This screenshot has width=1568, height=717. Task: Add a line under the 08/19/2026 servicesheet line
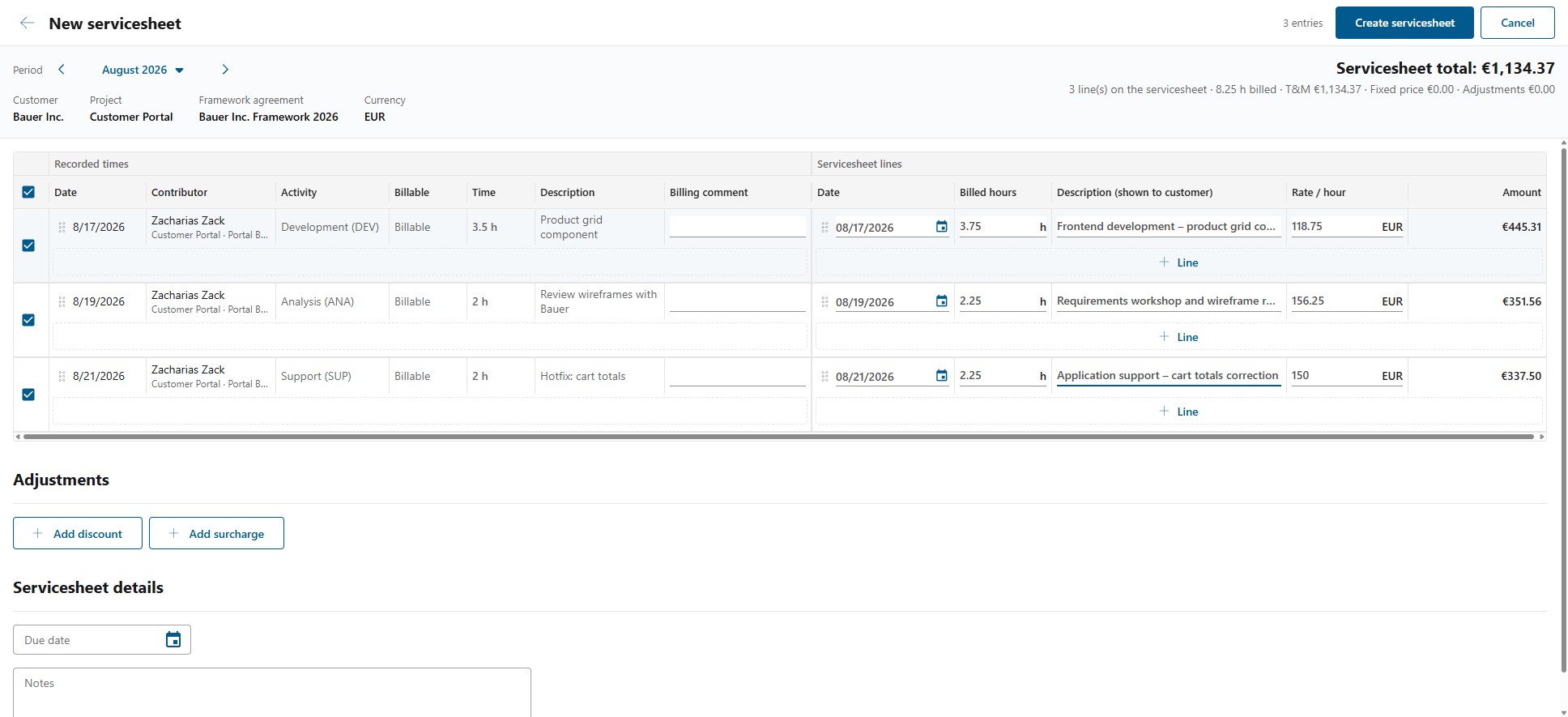click(1178, 337)
